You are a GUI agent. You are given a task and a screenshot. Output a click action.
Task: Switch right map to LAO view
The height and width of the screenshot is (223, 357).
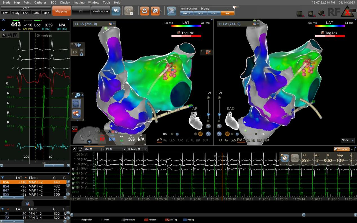233,140
